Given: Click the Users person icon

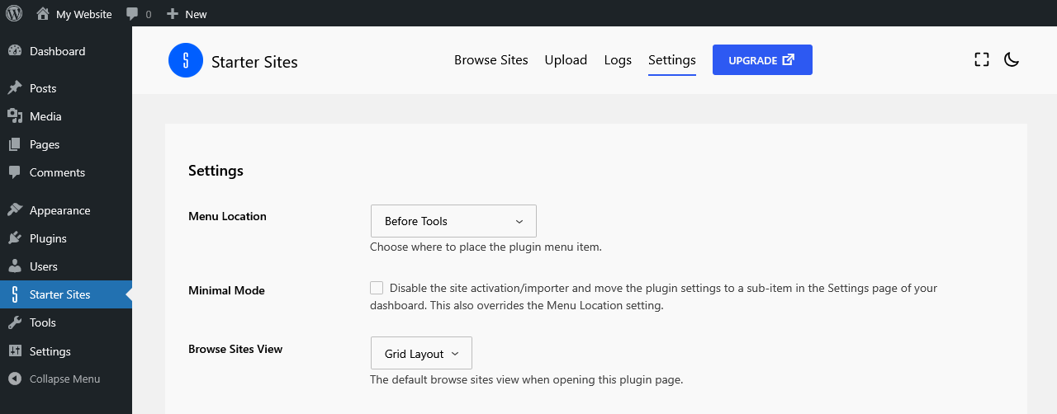Looking at the screenshot, I should 15,266.
